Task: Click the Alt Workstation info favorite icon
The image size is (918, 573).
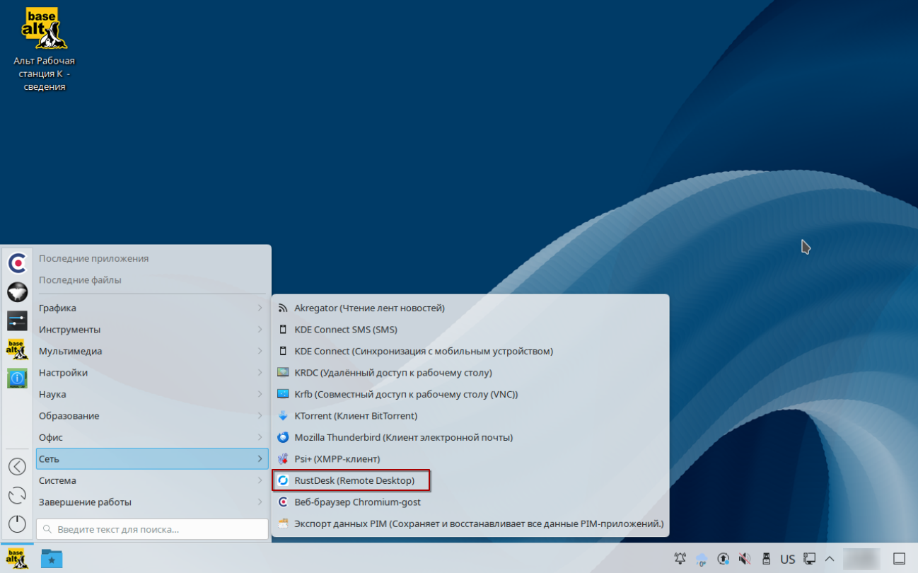Action: tap(16, 377)
